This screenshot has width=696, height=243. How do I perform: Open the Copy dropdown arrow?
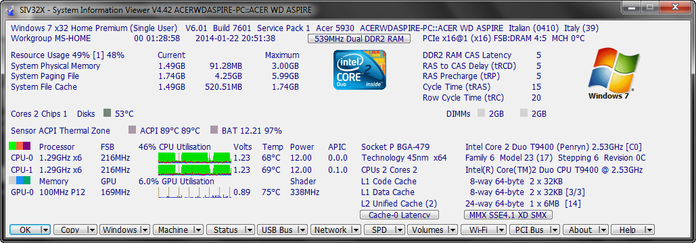91,230
